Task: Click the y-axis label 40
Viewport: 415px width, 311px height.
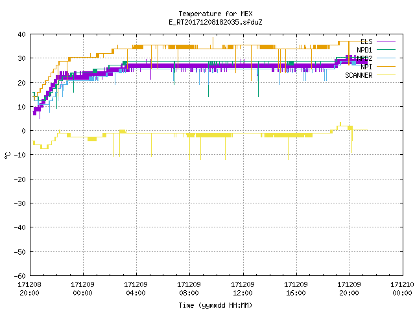Action: coord(21,34)
